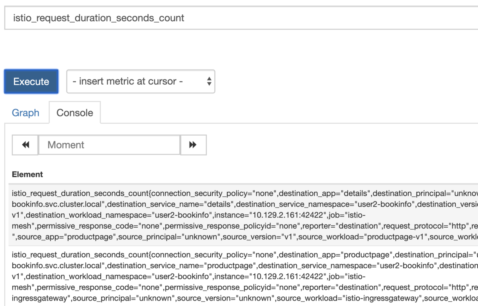The width and height of the screenshot is (478, 306).
Task: Click the rewind moment double-arrow icon
Action: tap(25, 145)
